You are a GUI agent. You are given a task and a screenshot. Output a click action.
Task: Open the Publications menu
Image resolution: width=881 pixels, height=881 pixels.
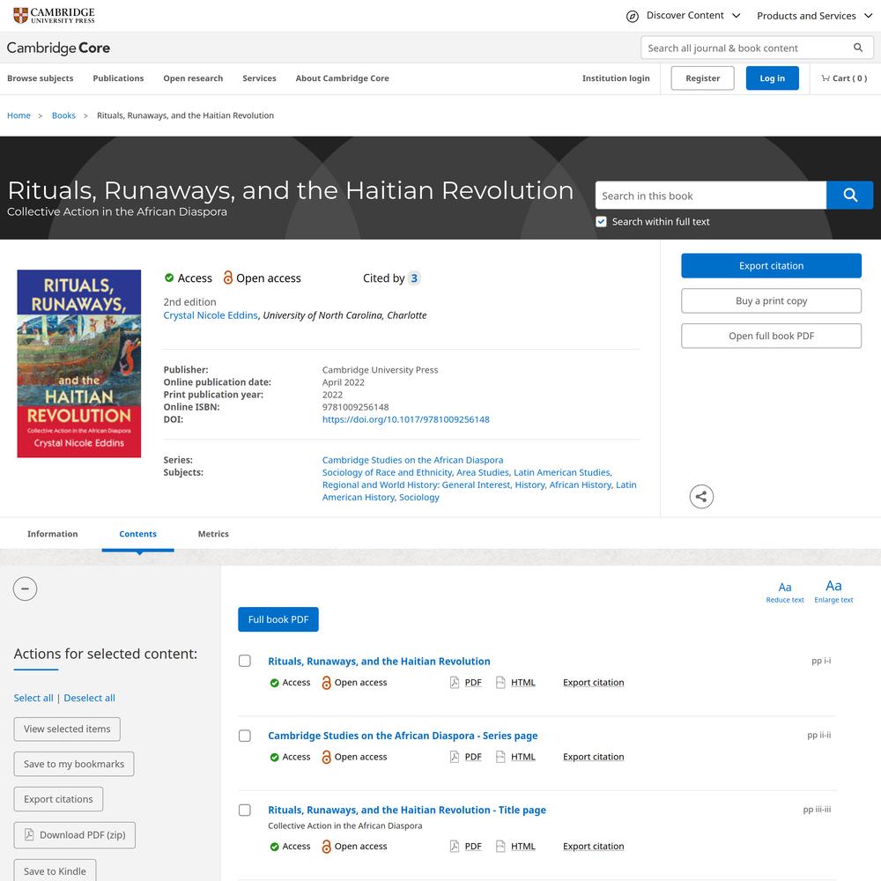coord(118,78)
